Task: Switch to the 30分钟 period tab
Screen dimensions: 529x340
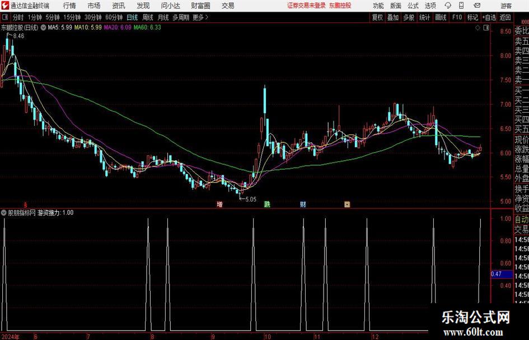Action: coord(93,17)
